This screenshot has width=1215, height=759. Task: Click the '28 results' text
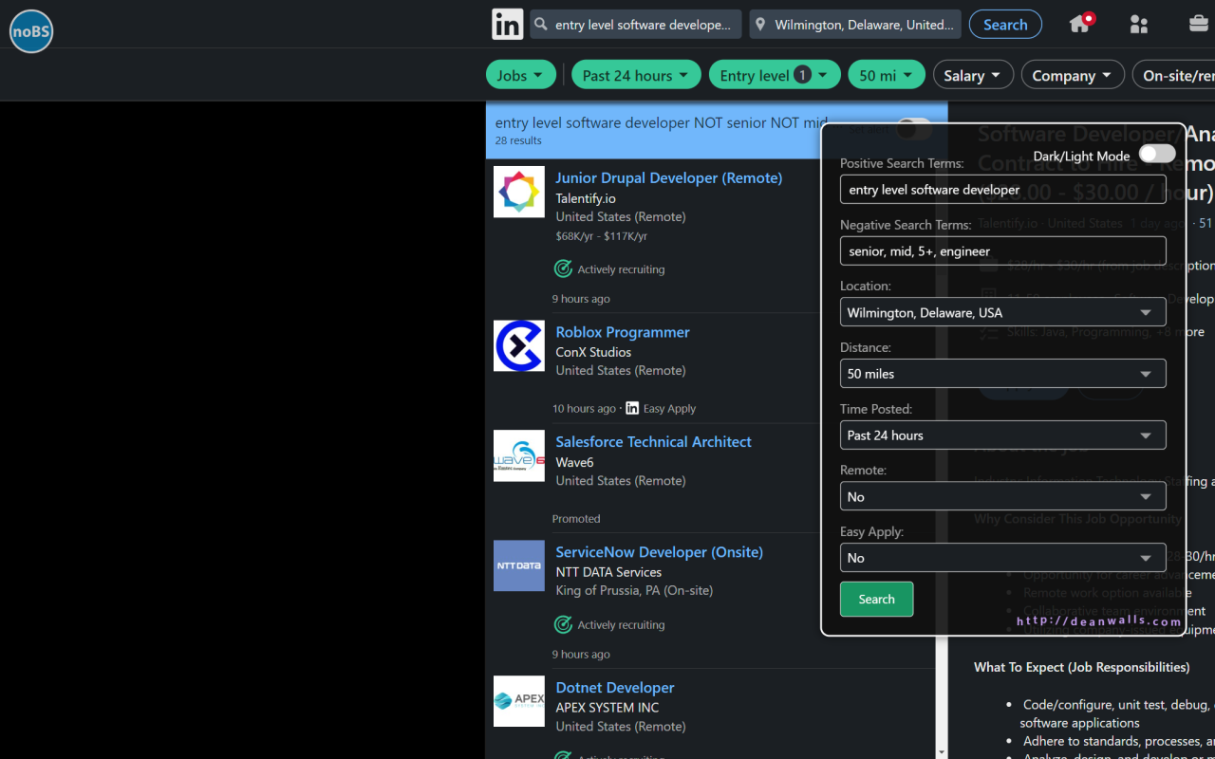point(518,140)
